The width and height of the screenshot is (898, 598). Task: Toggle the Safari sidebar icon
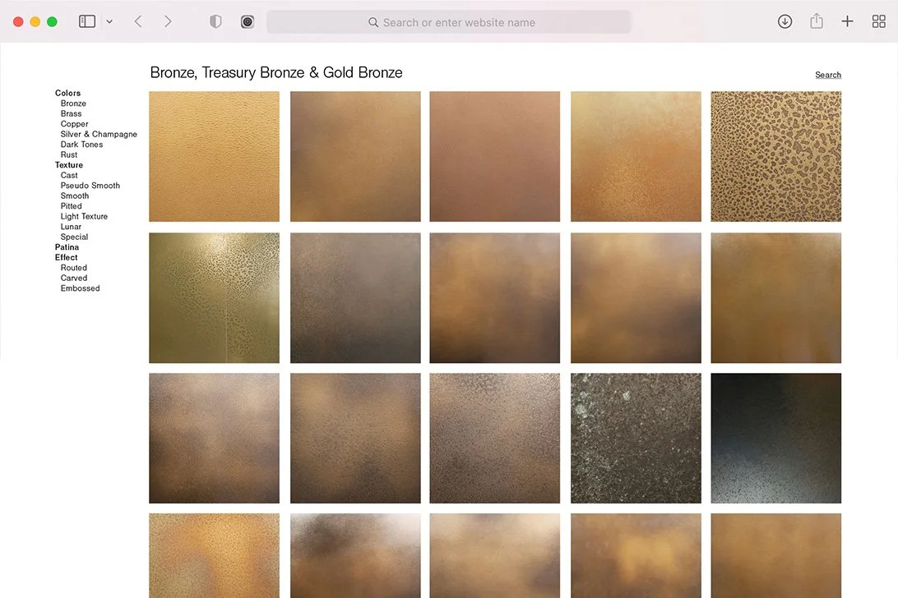coord(87,21)
